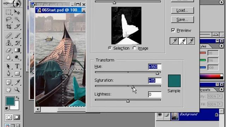The image size is (226, 127).
Task: Click the Lightness value field
Action: 155,94
